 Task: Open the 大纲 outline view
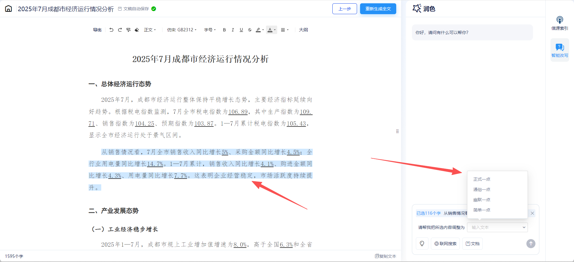click(x=303, y=30)
